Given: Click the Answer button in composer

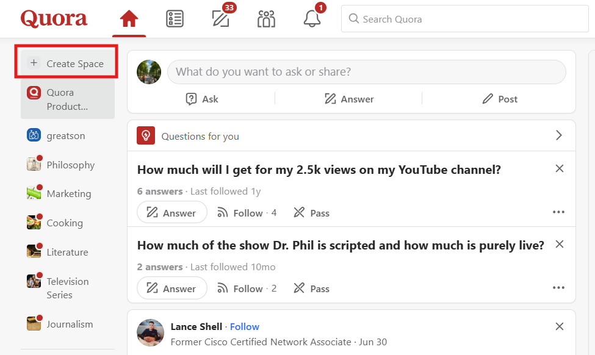Looking at the screenshot, I should (x=349, y=99).
